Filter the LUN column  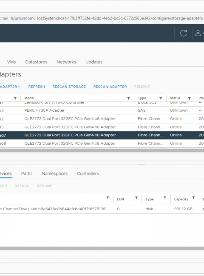pos(136,198)
